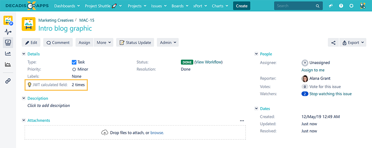Viewport: 372px width, 148px height.
Task: Click the votes count badge 0
Action: [305, 87]
